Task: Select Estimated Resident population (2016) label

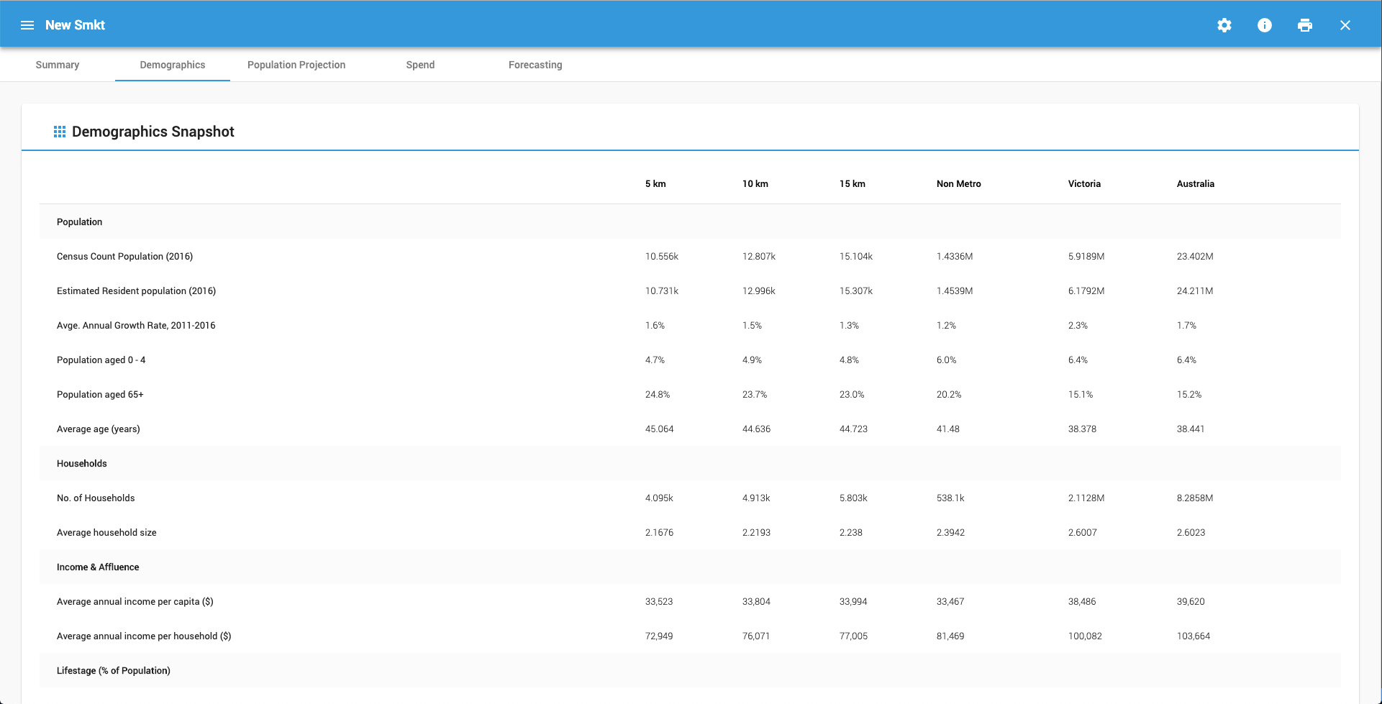Action: tap(136, 291)
